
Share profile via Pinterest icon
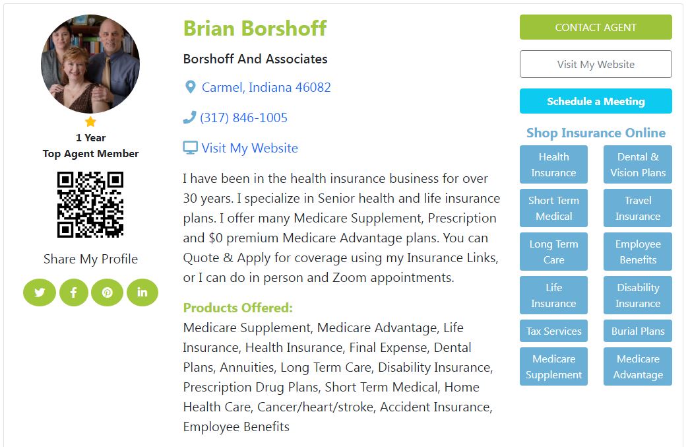(x=108, y=292)
